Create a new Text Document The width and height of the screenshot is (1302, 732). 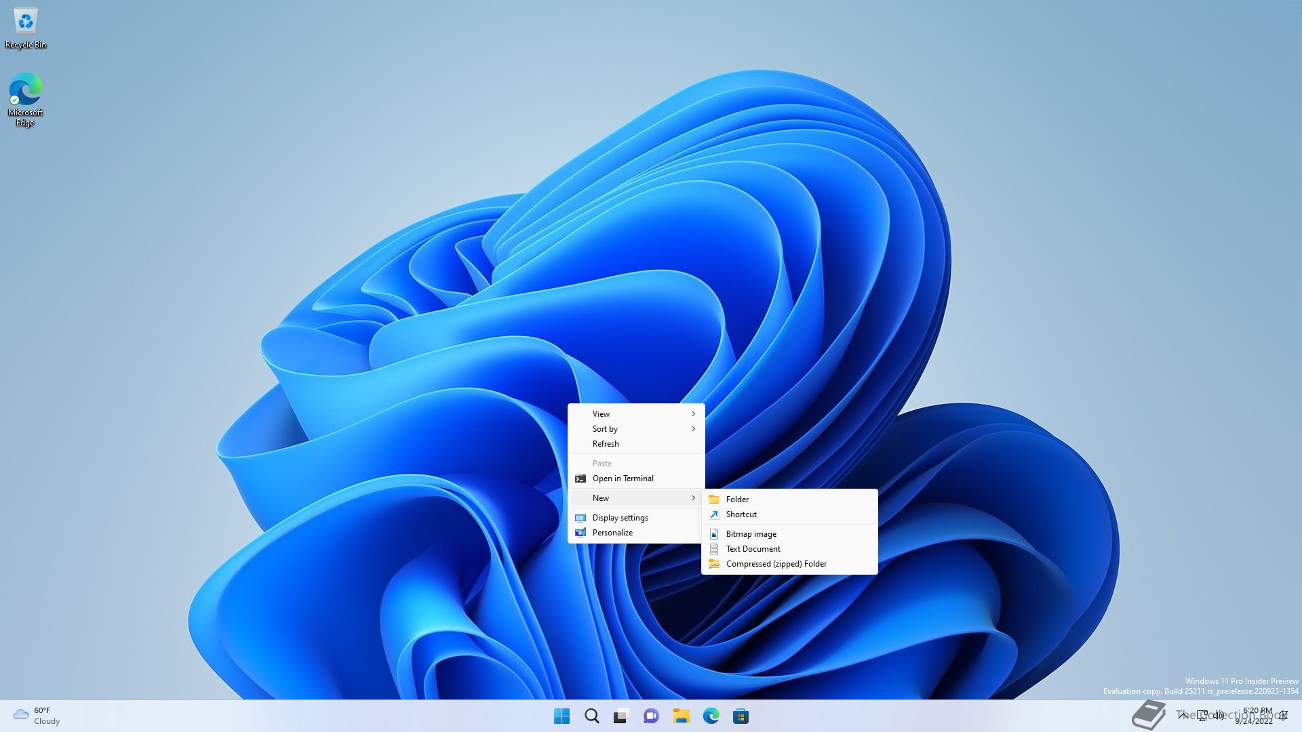tap(789, 548)
